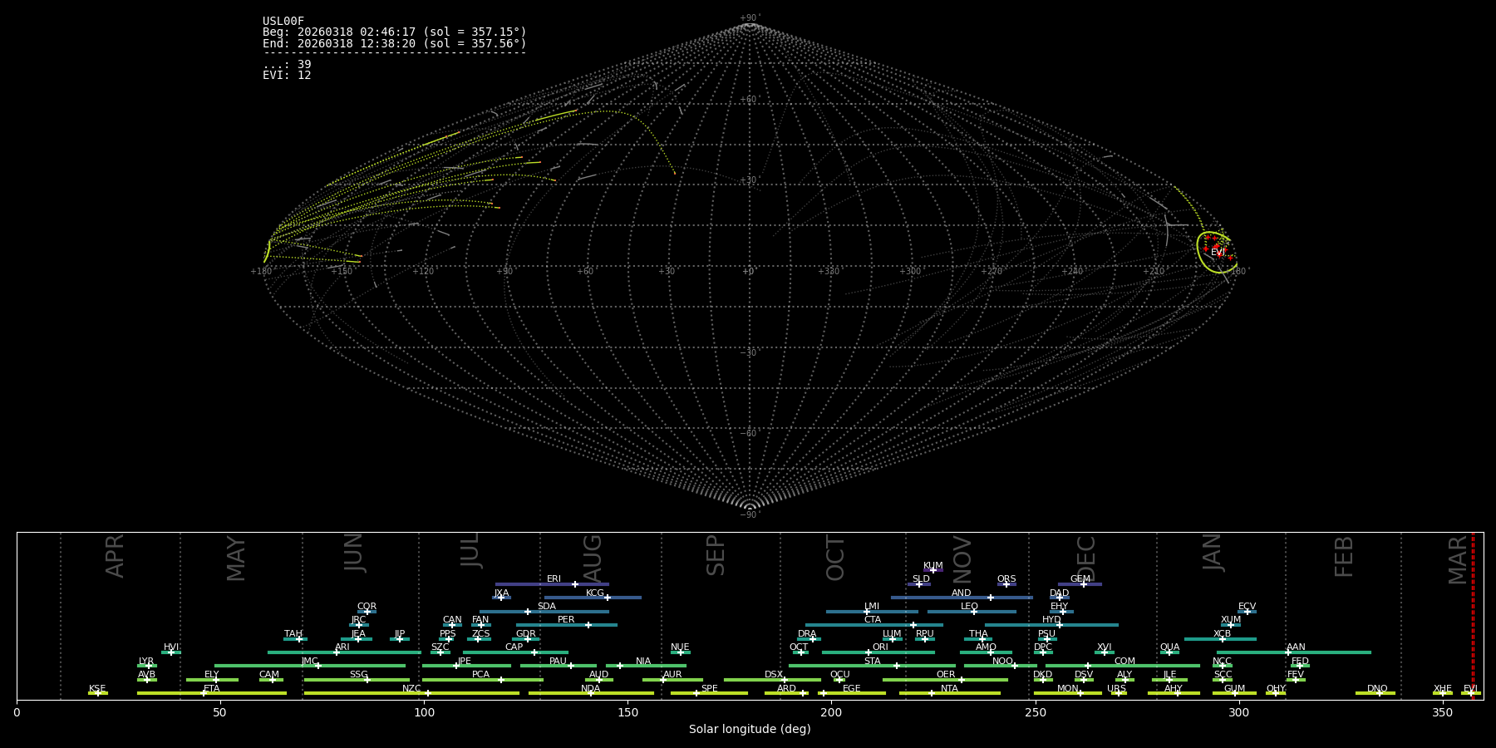The image size is (1496, 748).
Task: Click the PER shower label
Action: tap(566, 620)
